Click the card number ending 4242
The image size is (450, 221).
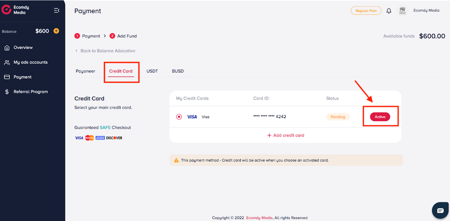coord(270,117)
